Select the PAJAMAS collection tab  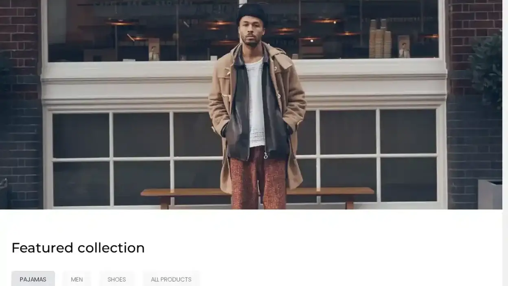pos(33,279)
